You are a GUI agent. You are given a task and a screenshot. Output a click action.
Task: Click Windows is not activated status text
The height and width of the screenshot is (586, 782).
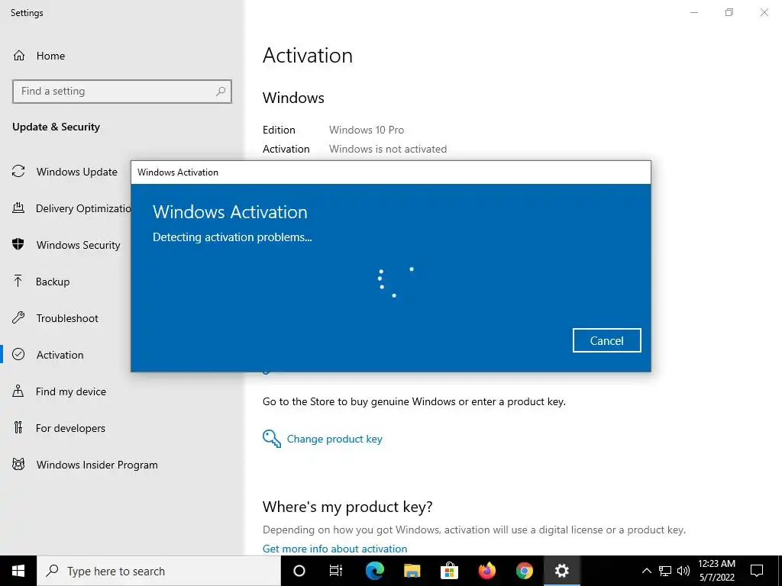coord(388,149)
